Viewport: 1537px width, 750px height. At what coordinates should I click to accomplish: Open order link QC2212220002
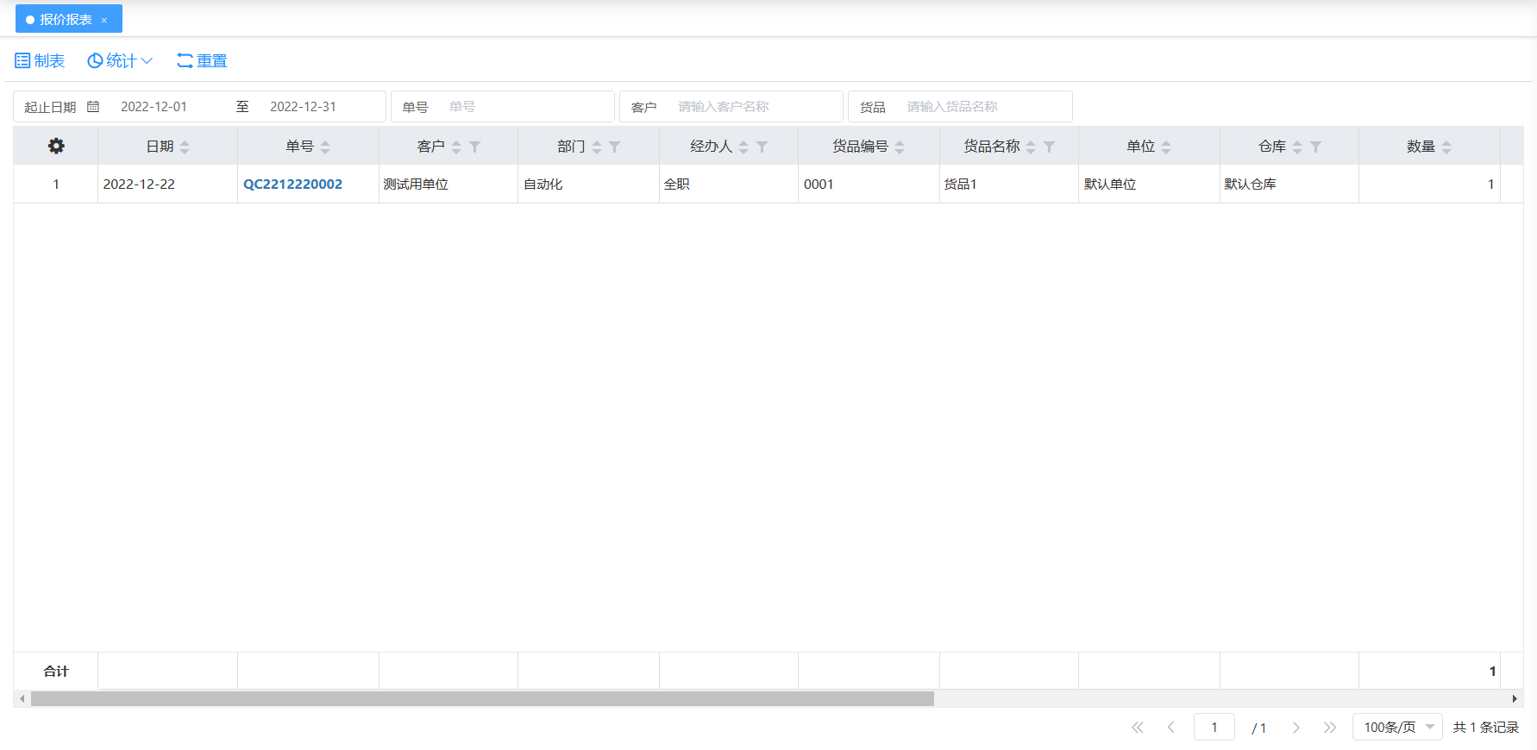pyautogui.click(x=292, y=184)
